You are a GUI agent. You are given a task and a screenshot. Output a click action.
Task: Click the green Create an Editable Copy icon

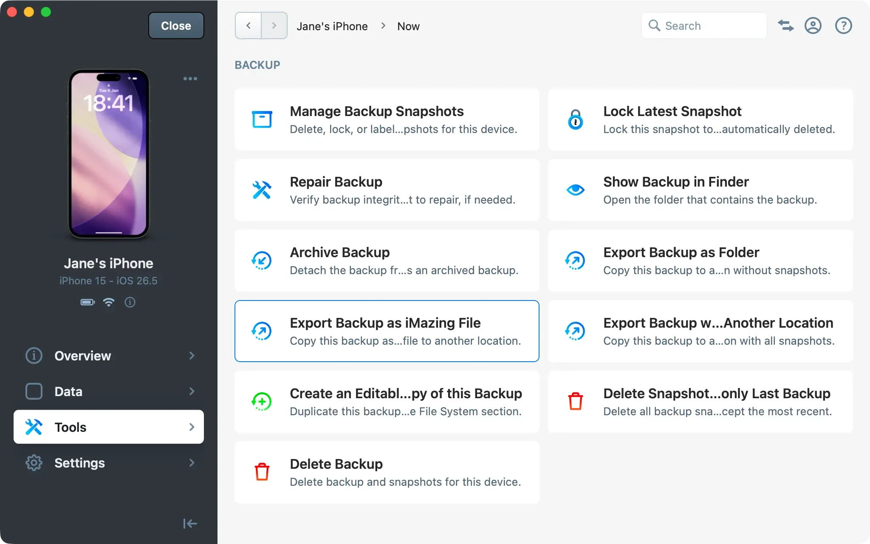262,402
